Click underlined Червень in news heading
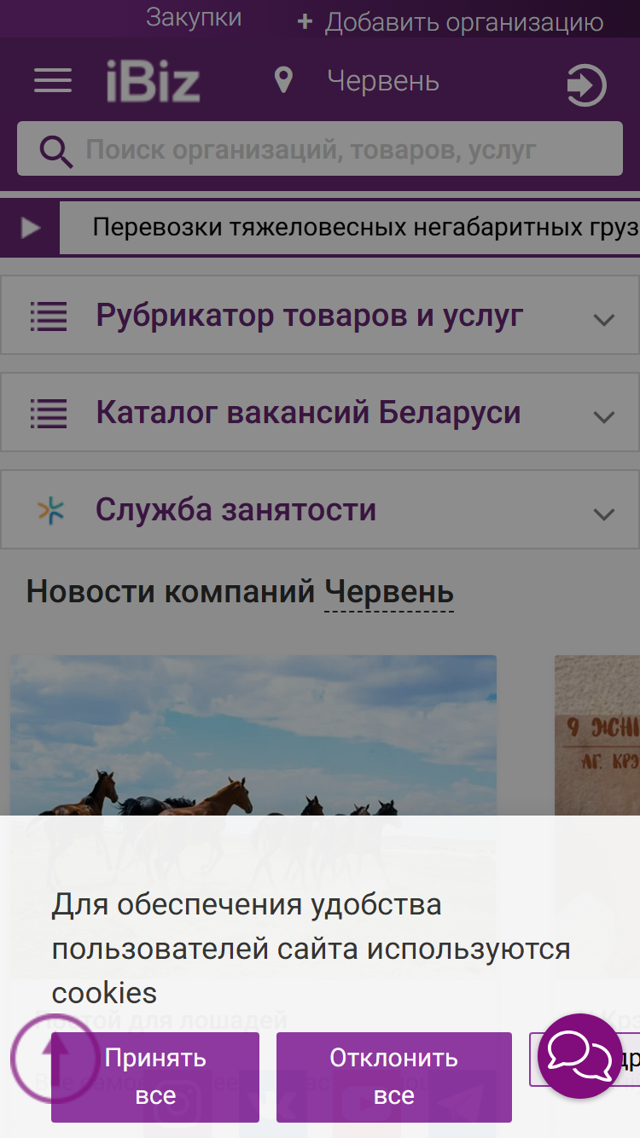Image resolution: width=640 pixels, height=1138 pixels. click(389, 591)
